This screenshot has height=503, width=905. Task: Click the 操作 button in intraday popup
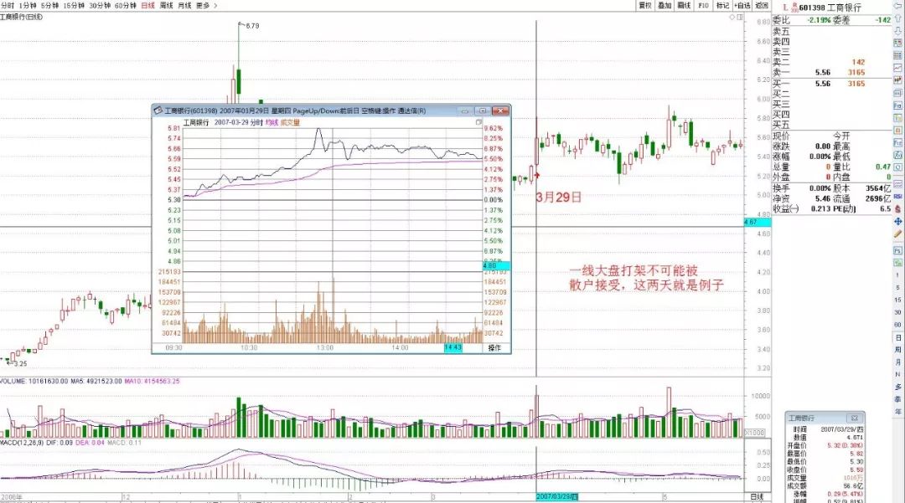click(x=495, y=348)
